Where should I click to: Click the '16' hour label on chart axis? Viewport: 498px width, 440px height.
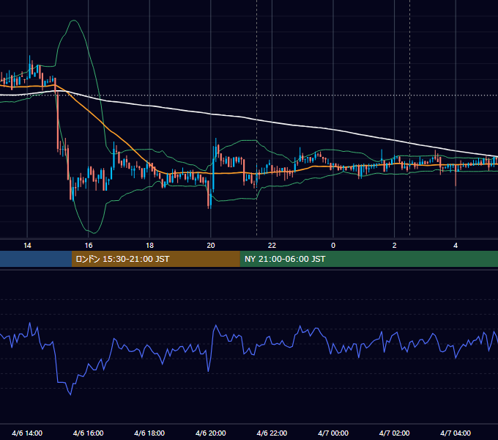[89, 246]
